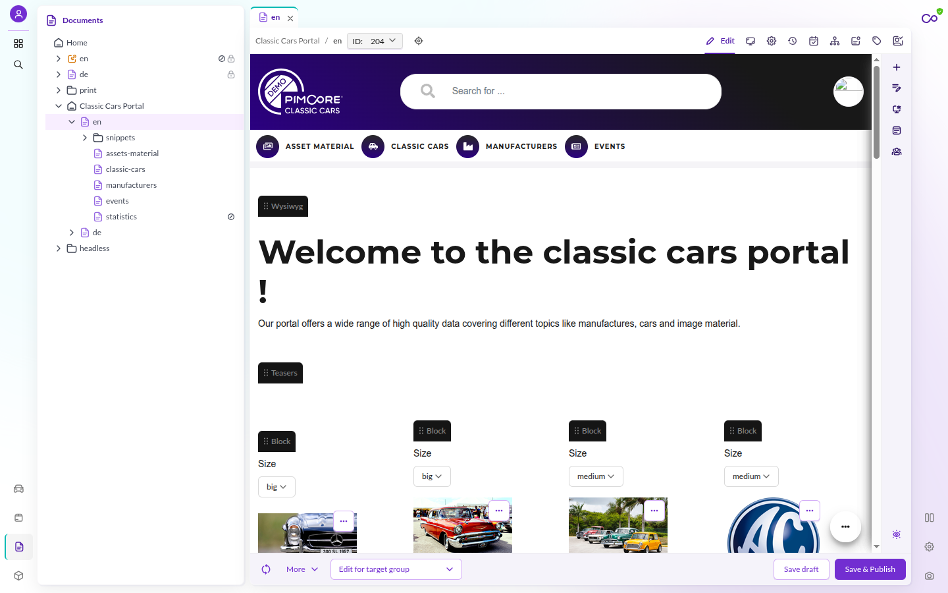Open Events navigation item
This screenshot has height=593, width=948.
pos(596,146)
